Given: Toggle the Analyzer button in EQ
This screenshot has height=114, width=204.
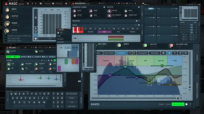Looking at the screenshot, I should pyautogui.click(x=121, y=53).
